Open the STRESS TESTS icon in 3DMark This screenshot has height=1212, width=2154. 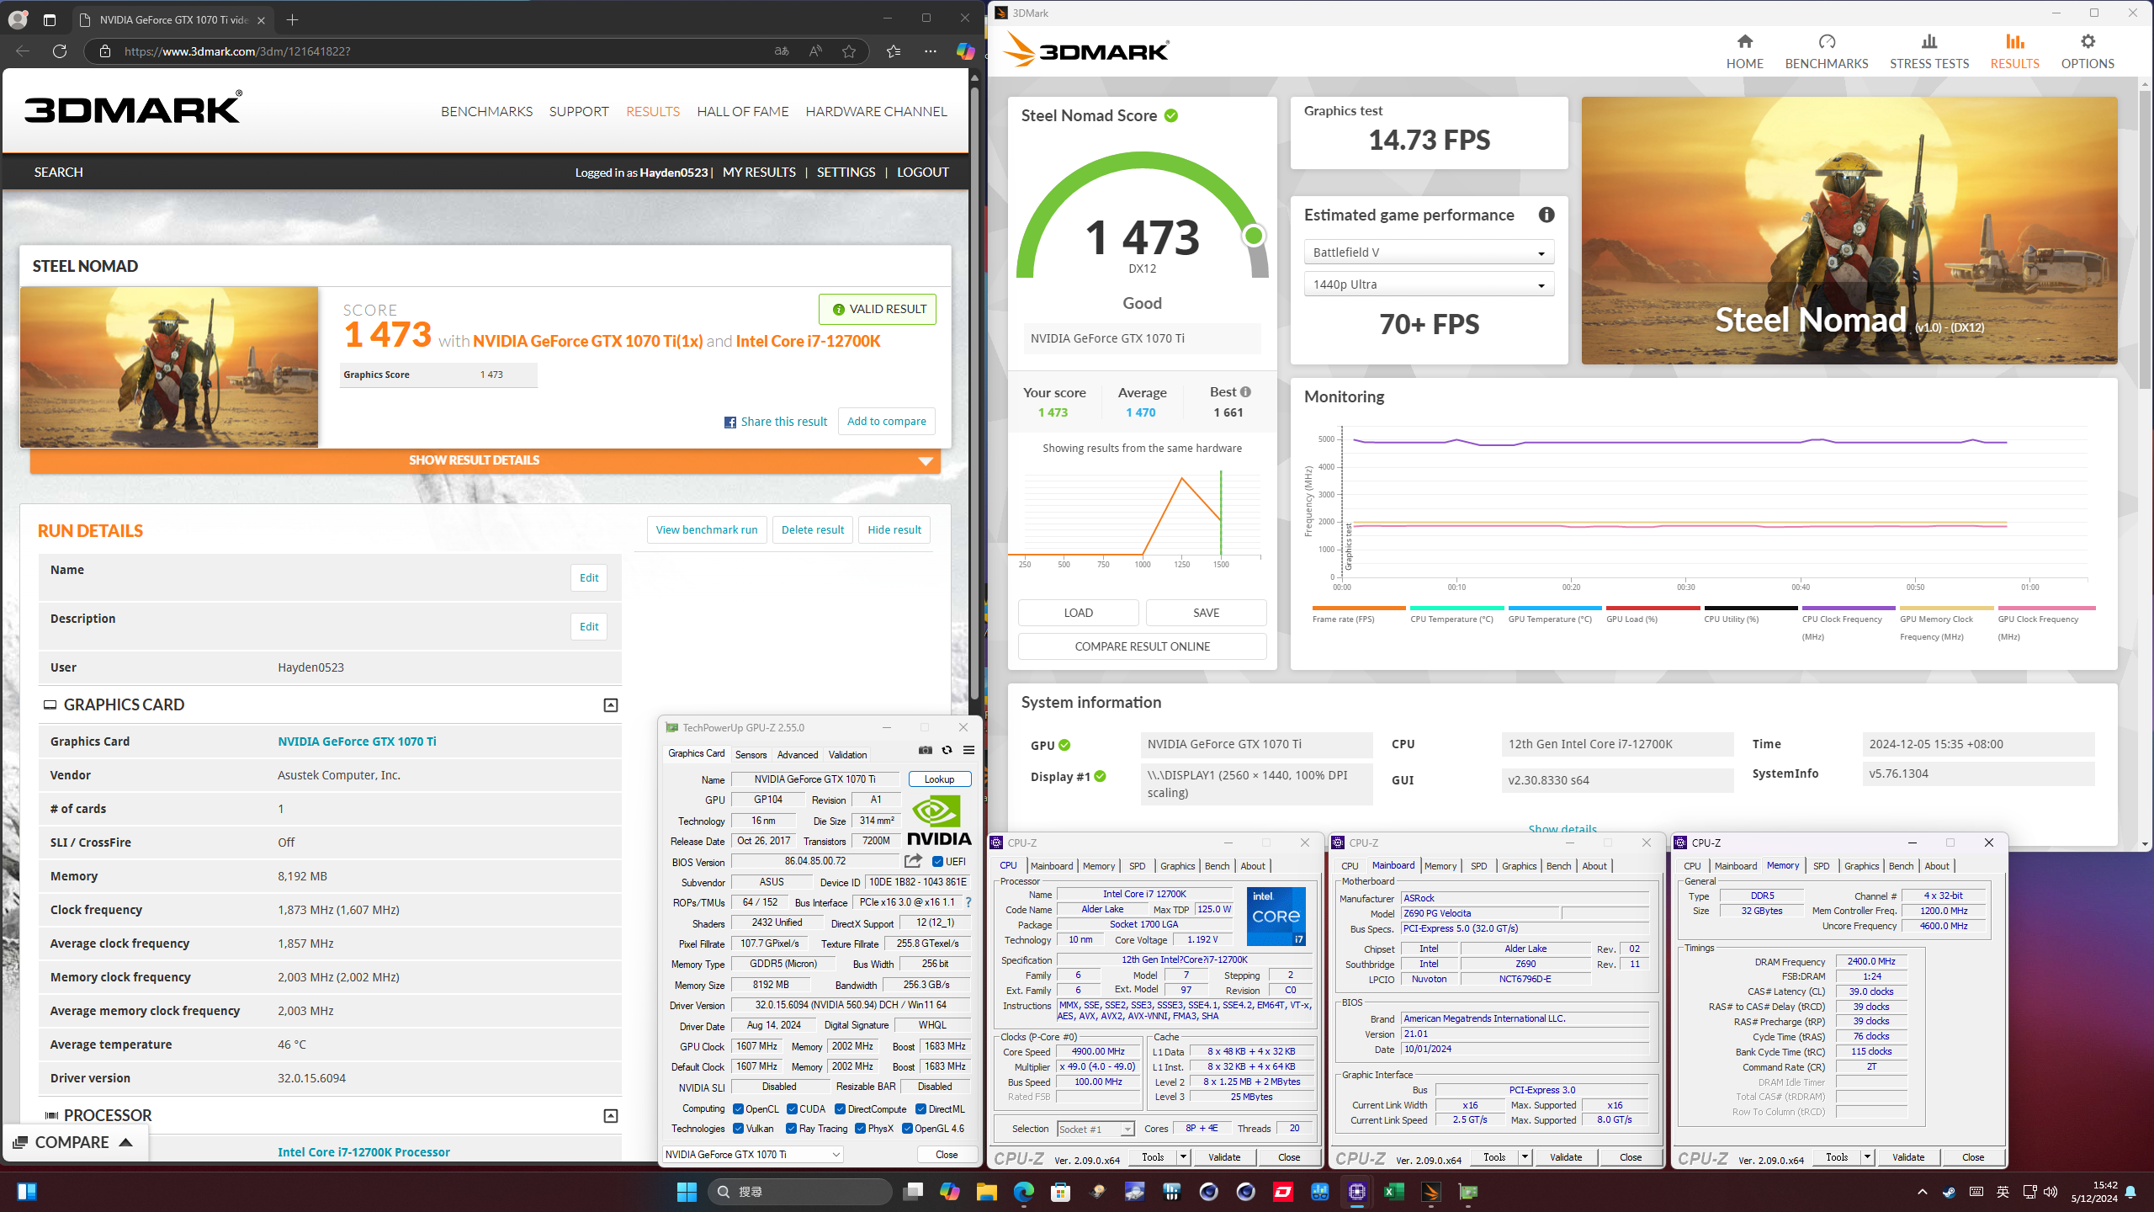pos(1929,41)
